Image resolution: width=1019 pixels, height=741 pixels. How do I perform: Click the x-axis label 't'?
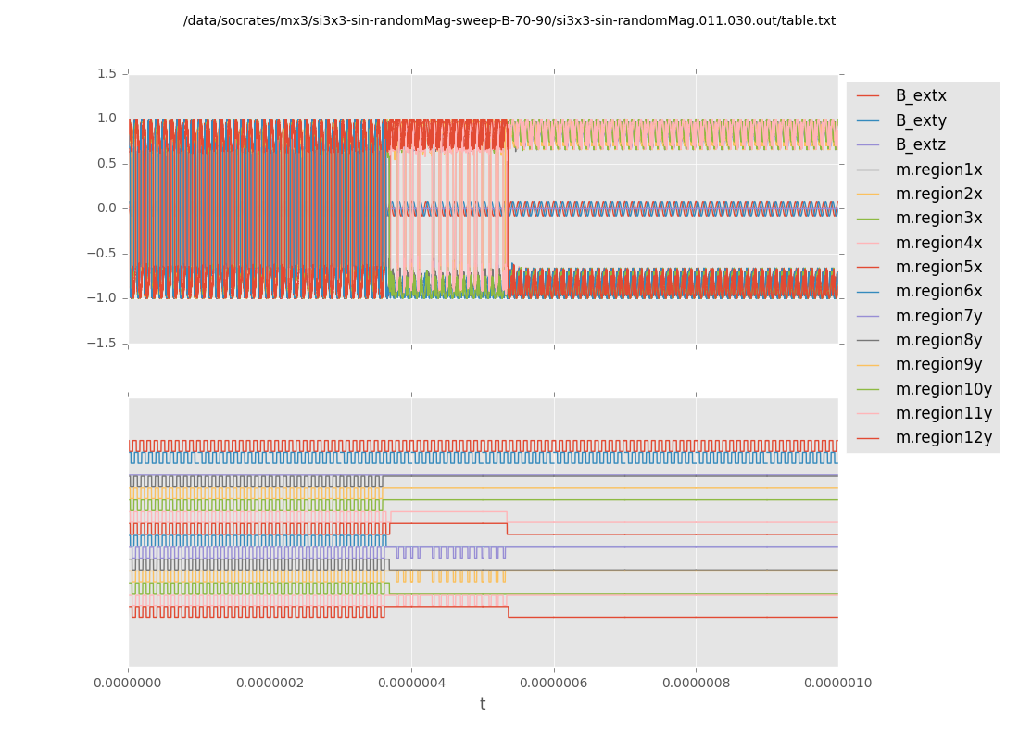[482, 704]
